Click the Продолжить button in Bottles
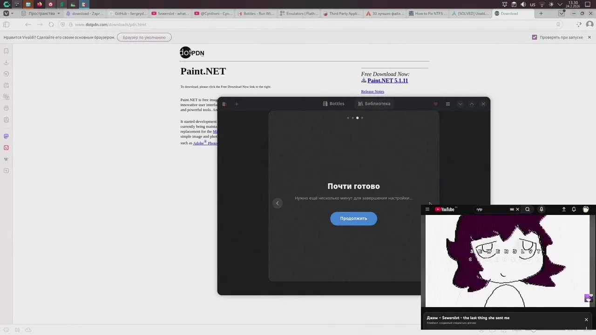Image resolution: width=596 pixels, height=335 pixels. (353, 218)
